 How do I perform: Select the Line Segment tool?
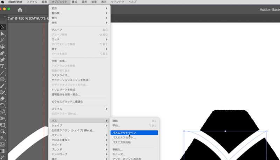2,73
